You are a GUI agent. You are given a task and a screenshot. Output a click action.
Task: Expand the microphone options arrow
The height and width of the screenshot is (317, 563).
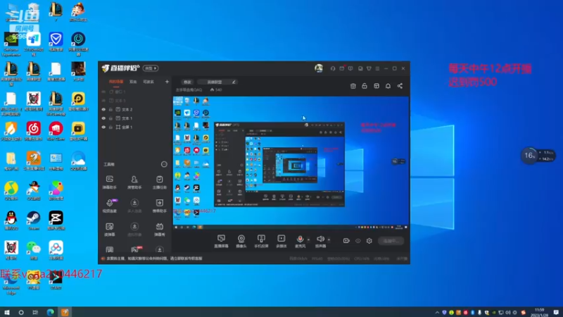click(x=308, y=240)
